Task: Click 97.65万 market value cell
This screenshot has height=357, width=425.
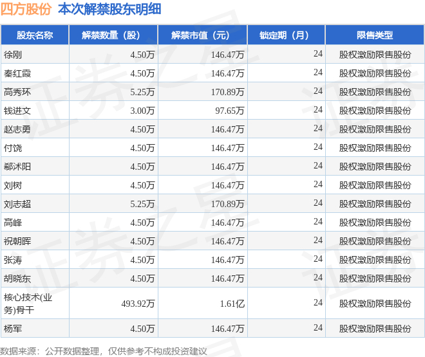Action: (230, 111)
